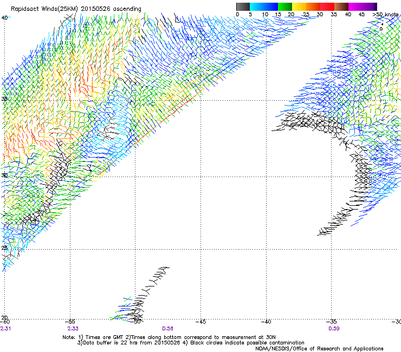Click the dark purple 45-50 knots legend swatch
This screenshot has width=401, height=352.
[370, 6]
